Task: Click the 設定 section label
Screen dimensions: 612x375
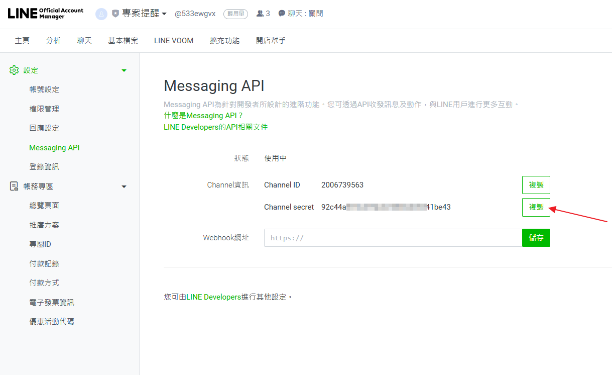Action: [x=31, y=70]
